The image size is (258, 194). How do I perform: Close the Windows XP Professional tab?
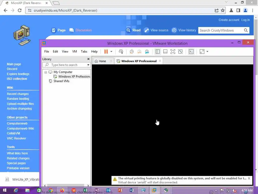(160, 61)
